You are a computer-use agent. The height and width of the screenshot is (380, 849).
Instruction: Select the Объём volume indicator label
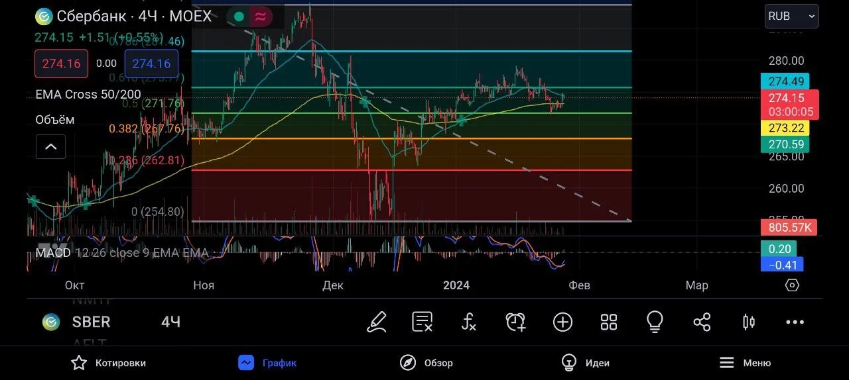point(54,120)
